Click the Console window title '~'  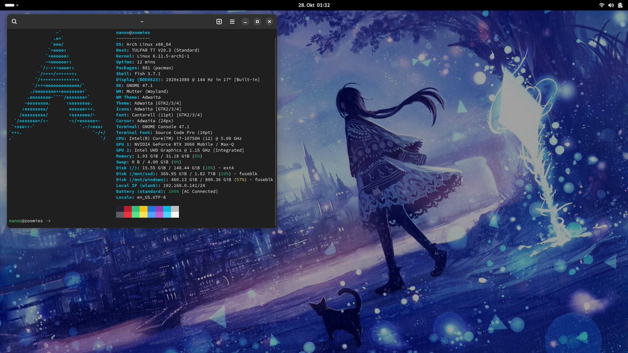click(x=142, y=21)
